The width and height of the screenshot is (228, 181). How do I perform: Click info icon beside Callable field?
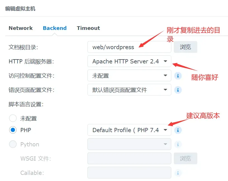tap(178, 173)
